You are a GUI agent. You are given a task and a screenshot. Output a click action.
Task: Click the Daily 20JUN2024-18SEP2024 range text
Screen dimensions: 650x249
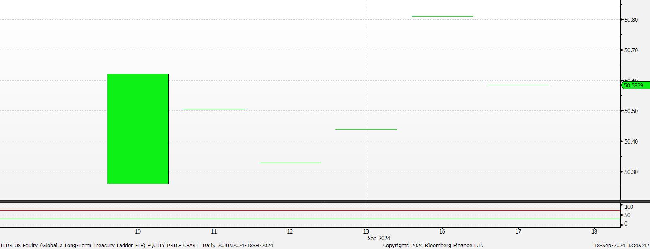tap(238, 246)
